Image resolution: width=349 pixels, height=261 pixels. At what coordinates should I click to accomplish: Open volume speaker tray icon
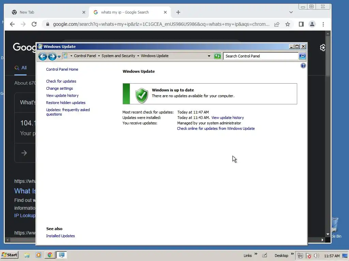pyautogui.click(x=316, y=256)
